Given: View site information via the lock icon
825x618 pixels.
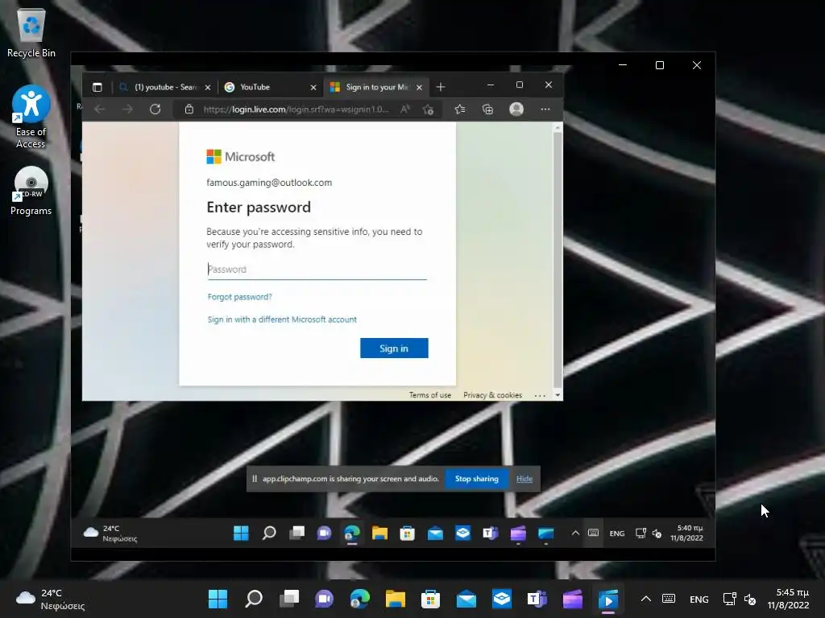Looking at the screenshot, I should [189, 109].
